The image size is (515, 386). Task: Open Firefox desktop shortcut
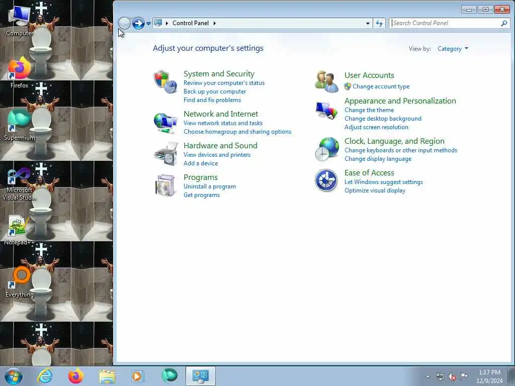tap(20, 72)
